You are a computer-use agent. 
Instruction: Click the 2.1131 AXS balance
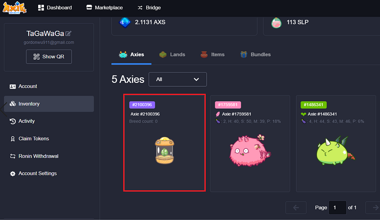pos(150,22)
